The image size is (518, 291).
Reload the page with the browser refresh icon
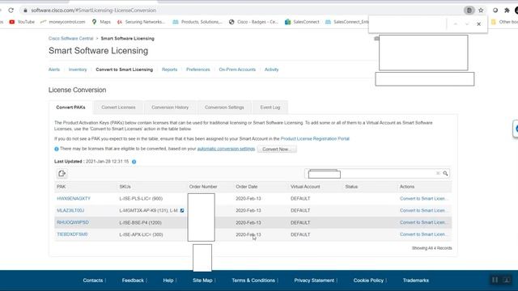pyautogui.click(x=11, y=11)
